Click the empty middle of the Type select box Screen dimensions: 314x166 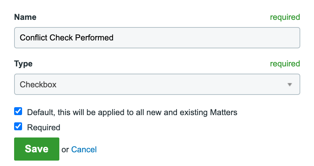click(170, 84)
